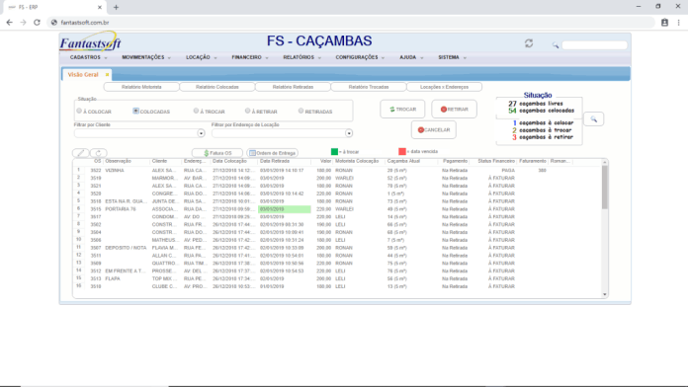Click the table scrollbar down arrow
The width and height of the screenshot is (688, 387).
pyautogui.click(x=605, y=294)
